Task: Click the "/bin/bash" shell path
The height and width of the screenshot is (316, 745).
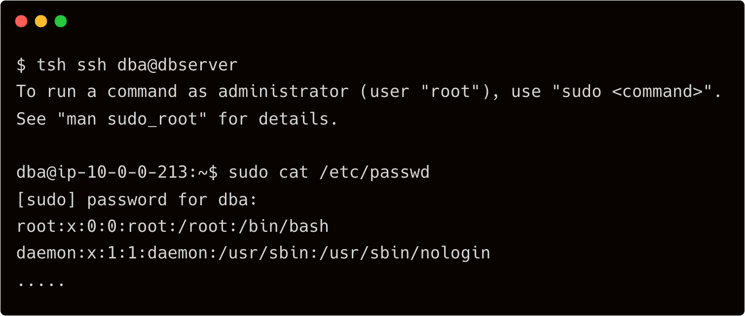Action: click(x=283, y=226)
